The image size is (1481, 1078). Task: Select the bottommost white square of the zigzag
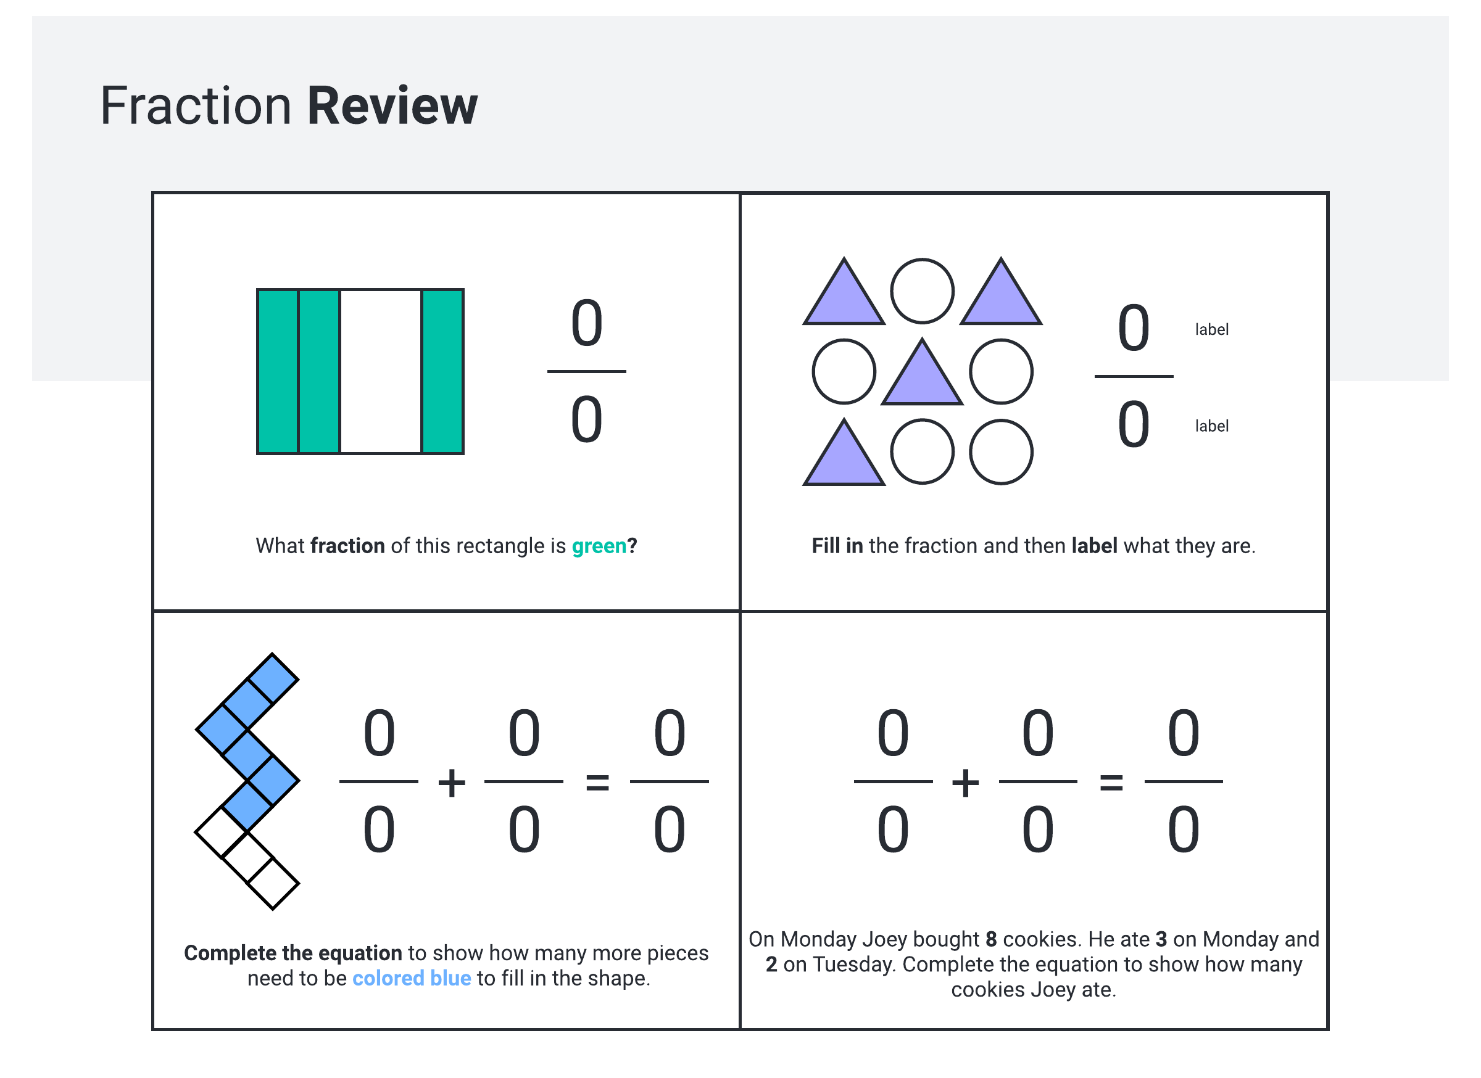tap(273, 884)
